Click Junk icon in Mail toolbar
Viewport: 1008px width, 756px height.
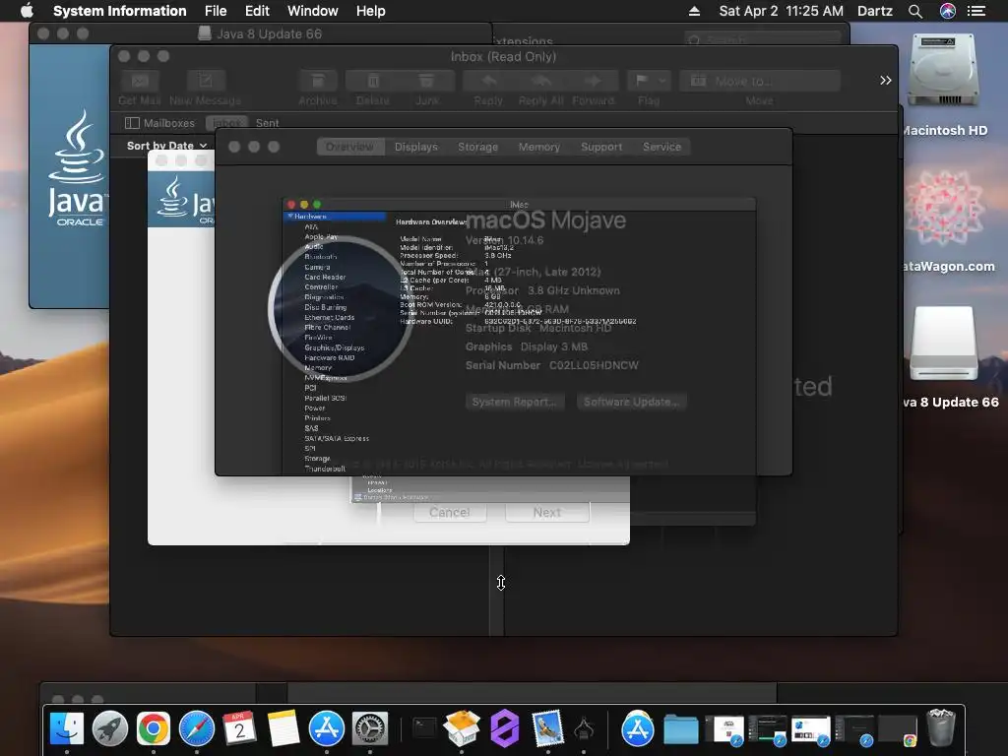coord(427,81)
